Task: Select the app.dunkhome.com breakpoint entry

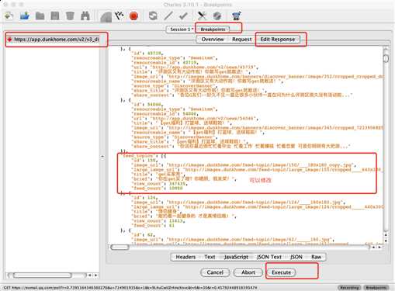Action: click(x=54, y=40)
